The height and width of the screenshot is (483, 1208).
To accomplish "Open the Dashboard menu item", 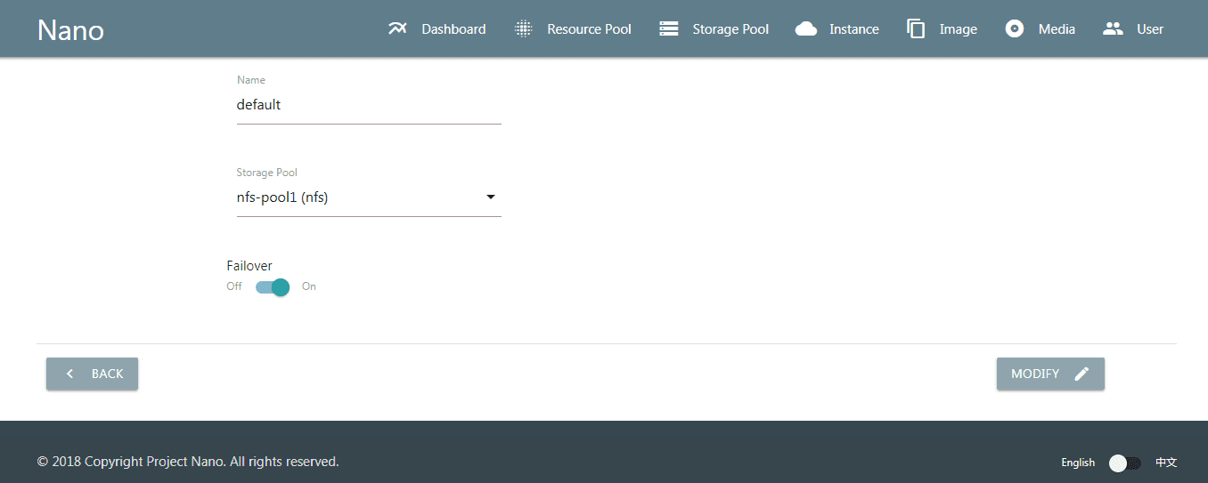I will tap(437, 28).
